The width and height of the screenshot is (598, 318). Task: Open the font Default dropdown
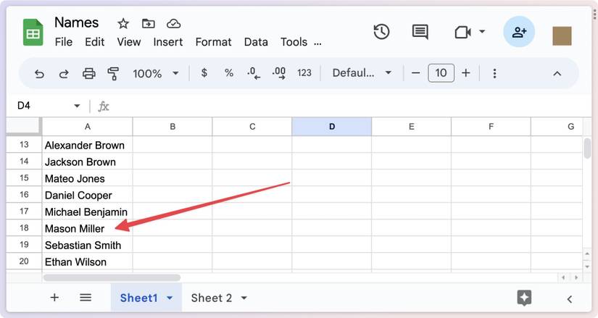[362, 73]
